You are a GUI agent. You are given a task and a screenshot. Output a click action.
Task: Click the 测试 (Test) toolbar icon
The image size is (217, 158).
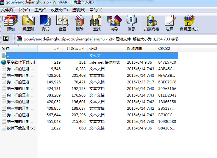45,20
